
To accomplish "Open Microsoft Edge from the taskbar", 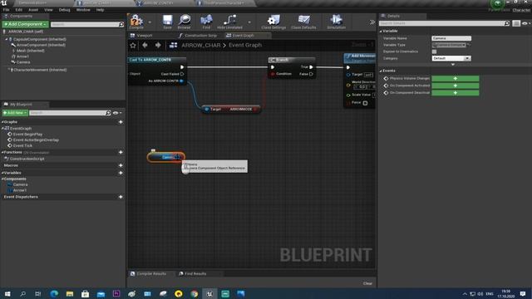I will (x=54, y=293).
